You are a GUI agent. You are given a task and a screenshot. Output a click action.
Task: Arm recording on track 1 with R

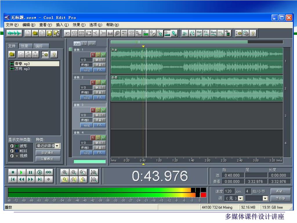click(x=93, y=55)
